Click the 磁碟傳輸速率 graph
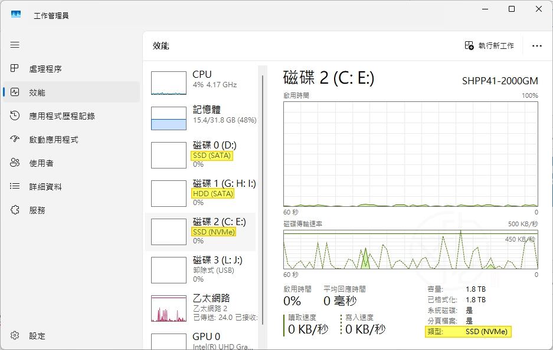 coord(411,250)
